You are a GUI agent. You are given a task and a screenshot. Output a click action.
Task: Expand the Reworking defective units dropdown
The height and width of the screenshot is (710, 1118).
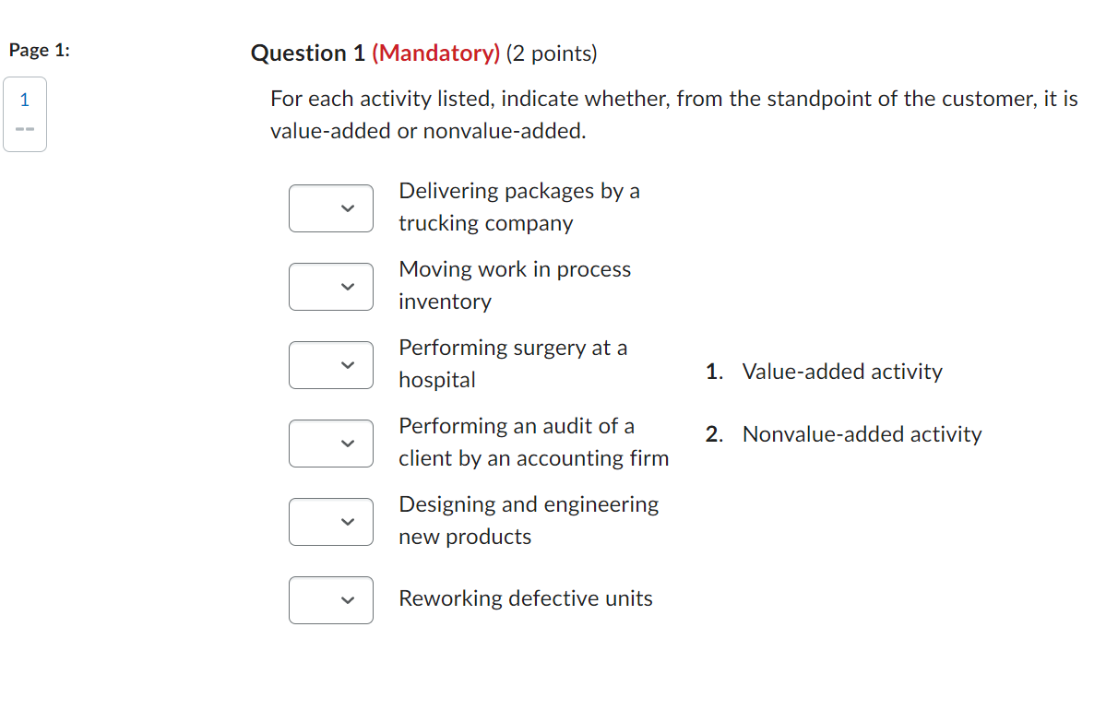(331, 600)
